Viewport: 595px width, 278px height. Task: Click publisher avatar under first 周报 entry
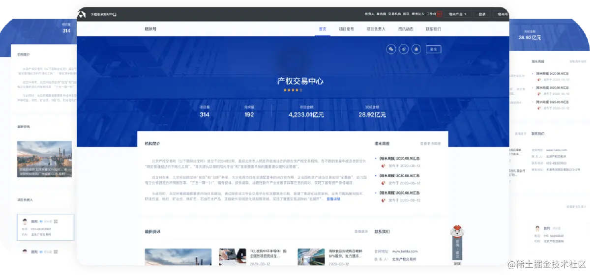click(384, 166)
